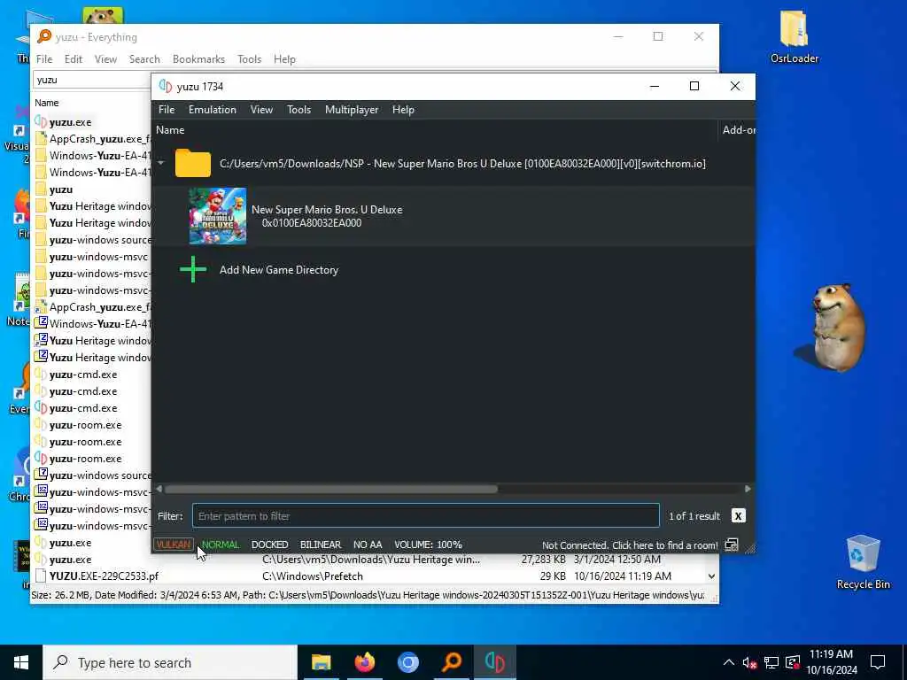Image resolution: width=907 pixels, height=680 pixels.
Task: Click the green plus Add Directory icon
Action: pos(193,269)
